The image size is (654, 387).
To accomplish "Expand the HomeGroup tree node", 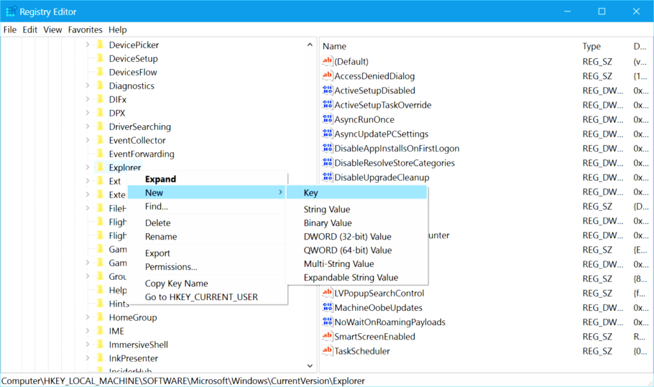I will [x=87, y=317].
